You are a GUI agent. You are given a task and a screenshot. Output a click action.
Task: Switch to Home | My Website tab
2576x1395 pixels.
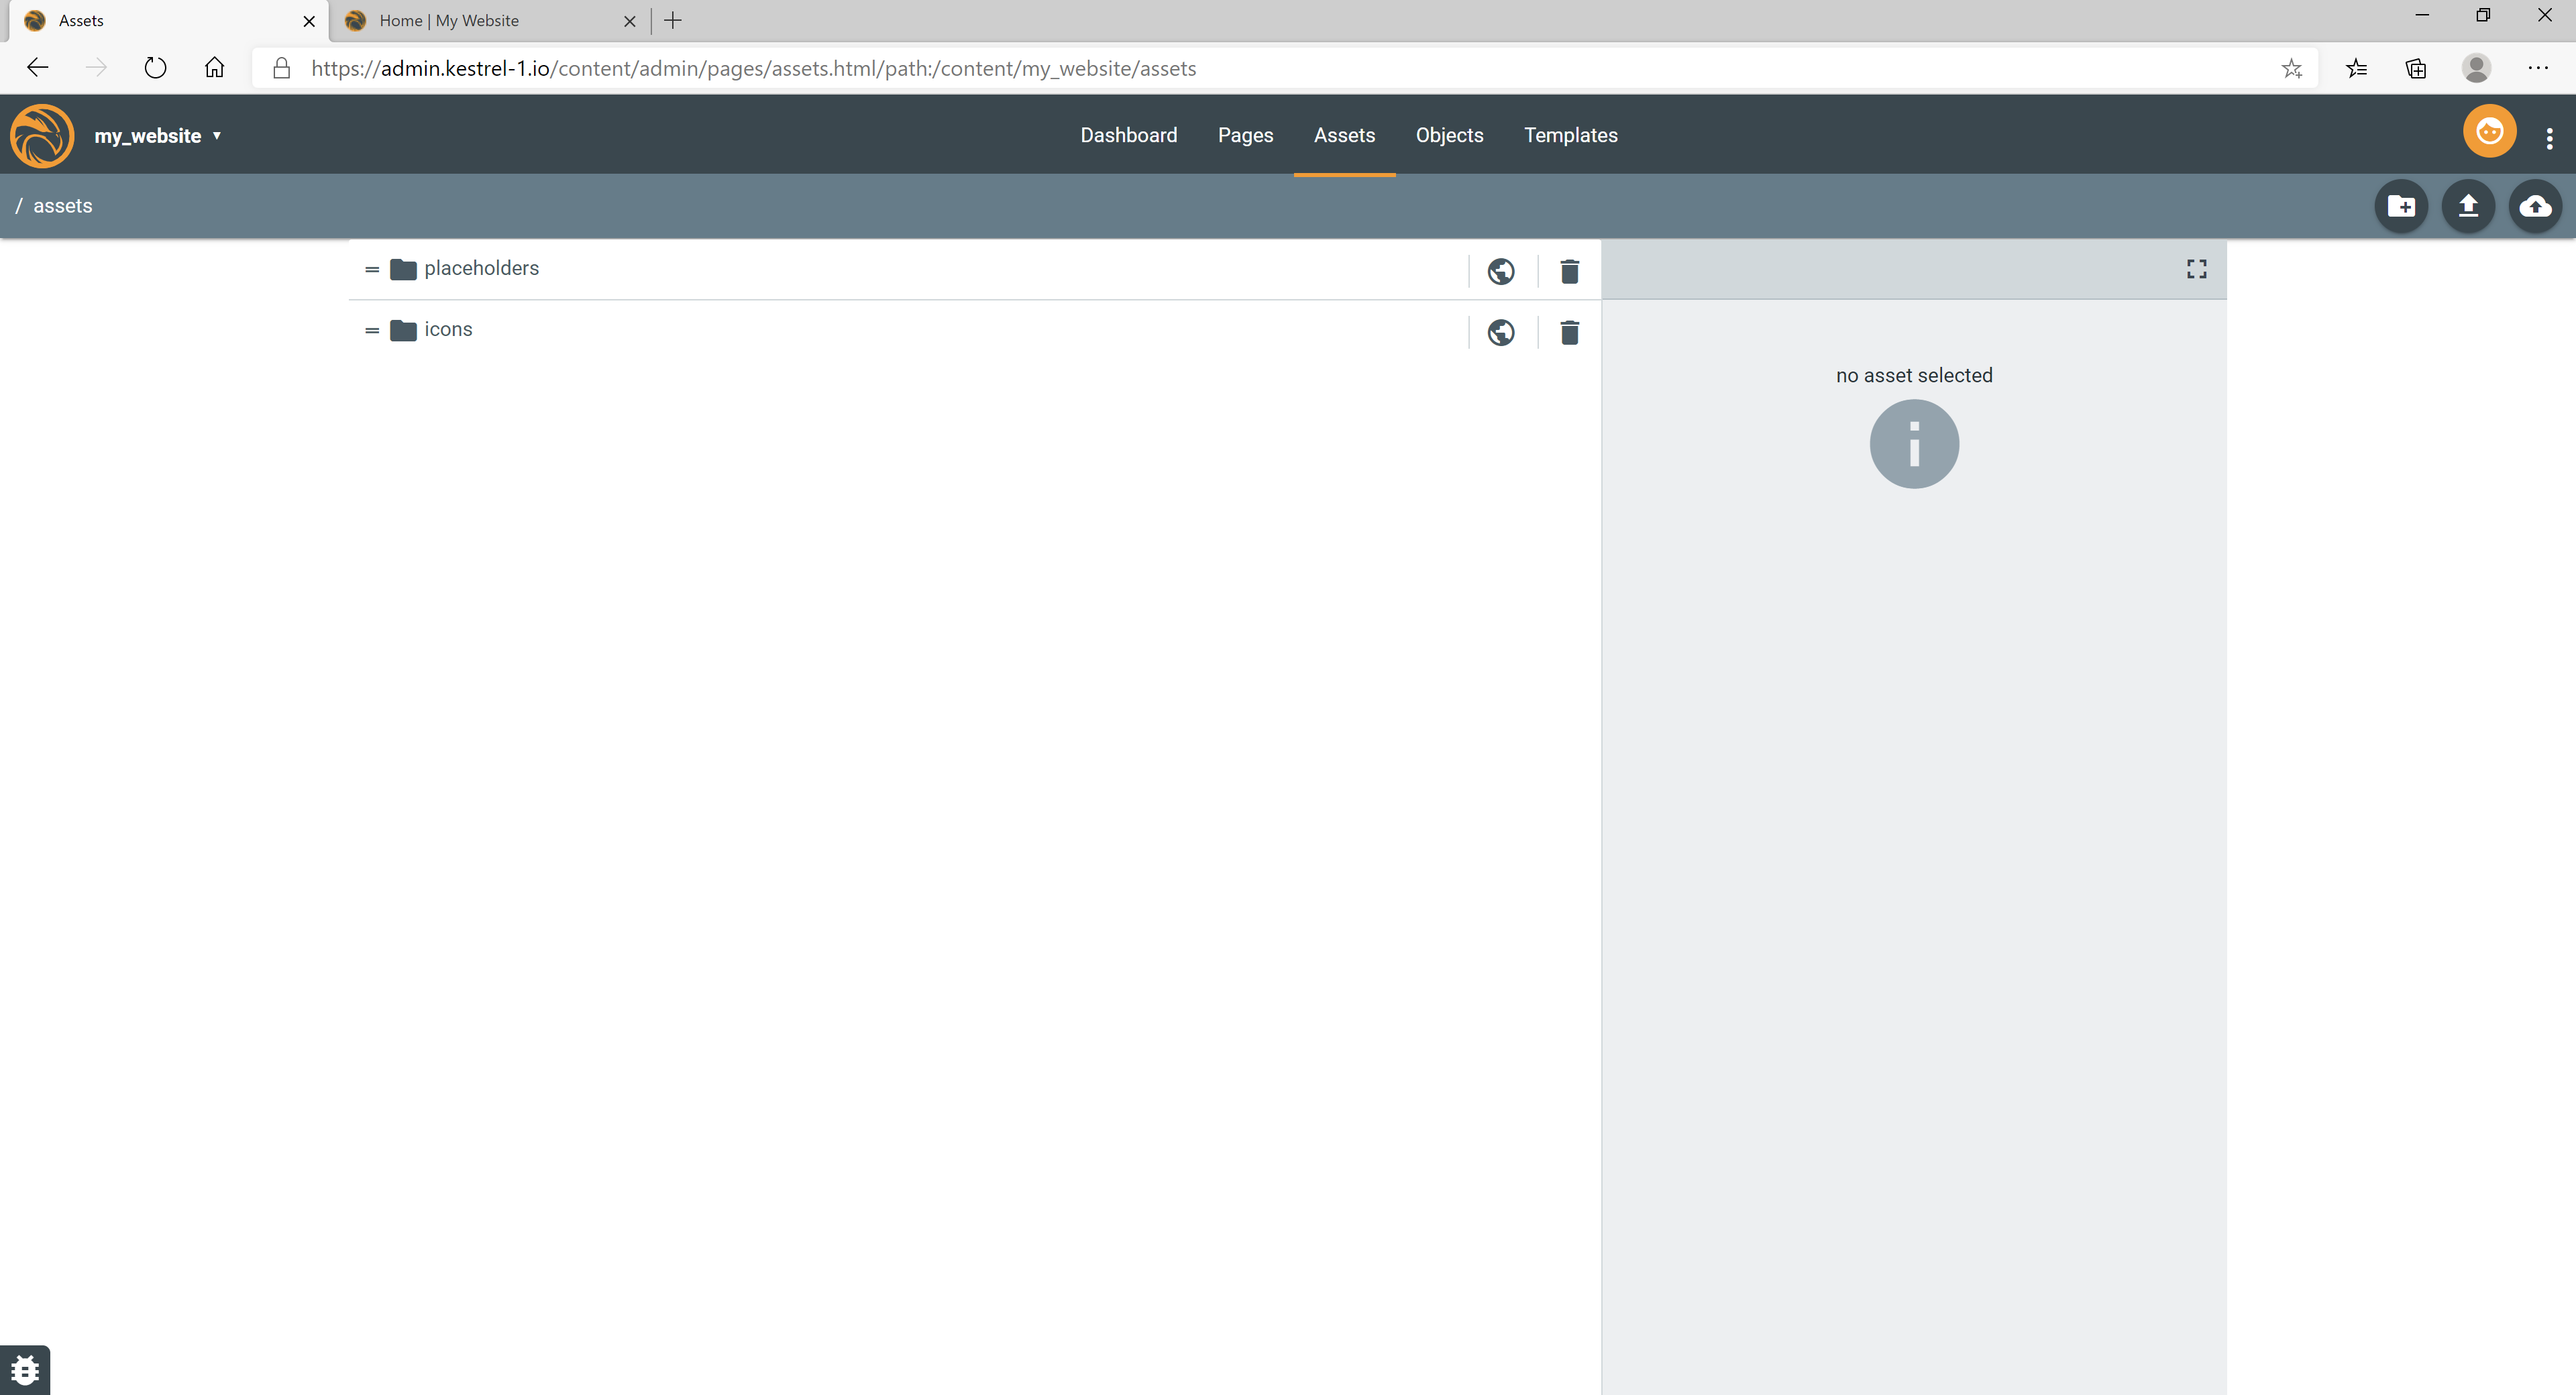[449, 20]
